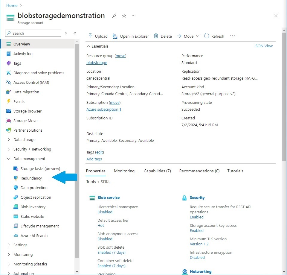
Task: Expand the Monitoring section in sidebar
Action: [x=8, y=254]
